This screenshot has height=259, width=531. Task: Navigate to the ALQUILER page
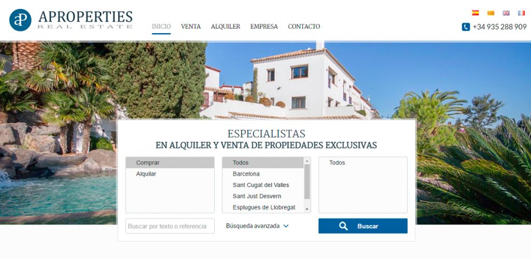[226, 26]
